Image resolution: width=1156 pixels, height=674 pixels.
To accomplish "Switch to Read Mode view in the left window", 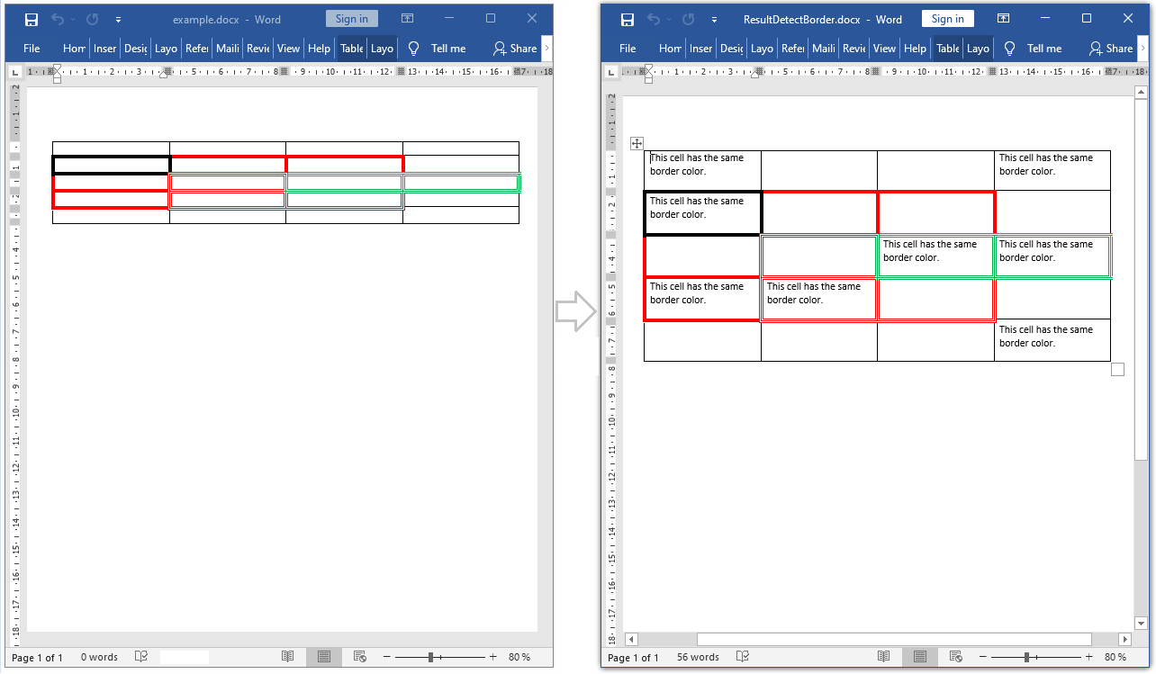I will click(287, 658).
